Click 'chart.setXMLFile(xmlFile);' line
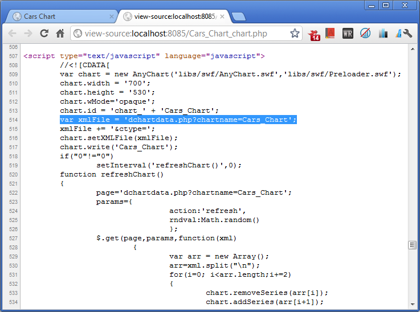Viewport: 420px width, 312px height. pos(119,138)
